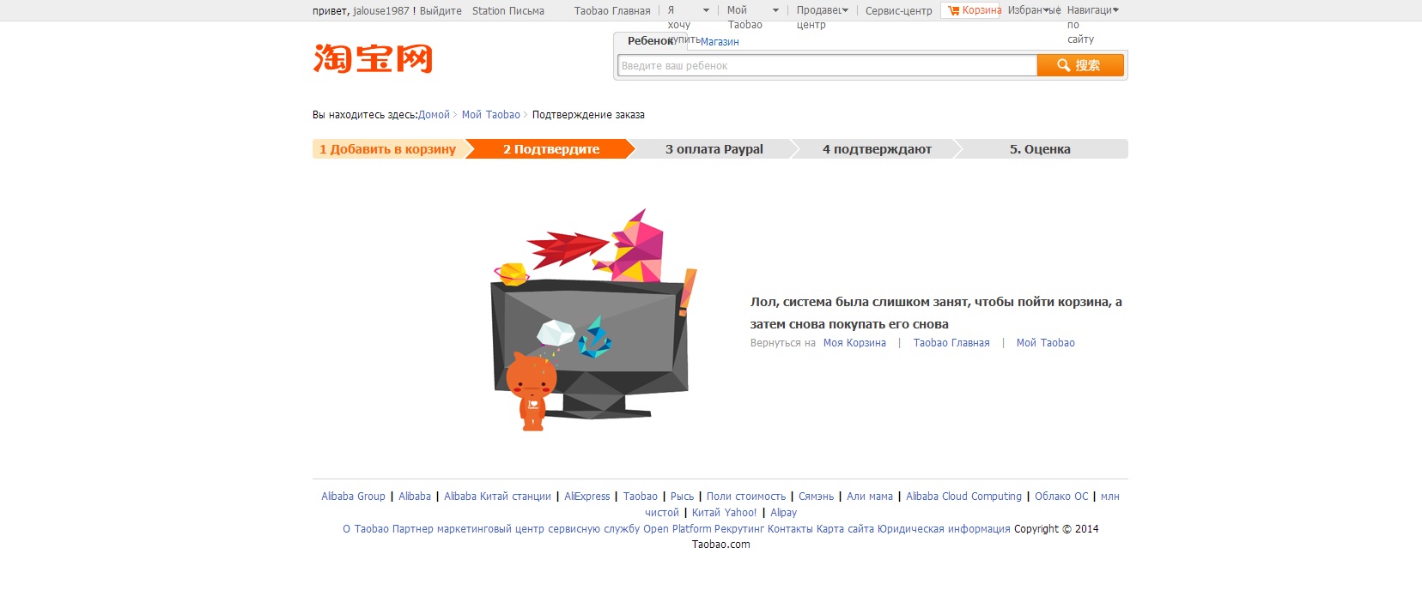Screen dimensions: 1422x602
Task: Expand the 'Я хочу купить' dropdown arrow
Action: click(706, 11)
